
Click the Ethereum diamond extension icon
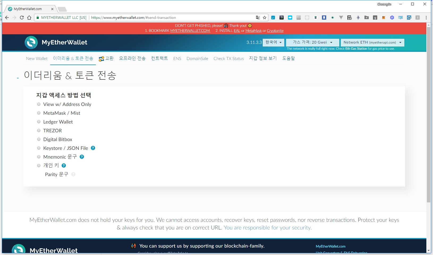358,18
